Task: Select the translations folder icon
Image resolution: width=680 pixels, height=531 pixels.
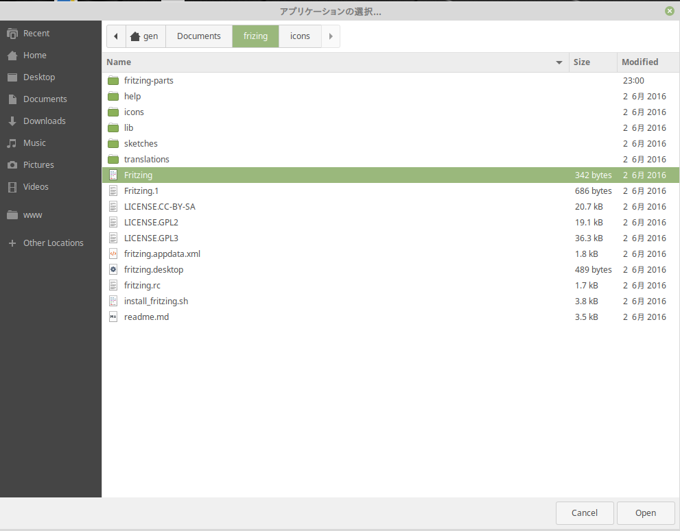Action: (x=113, y=160)
